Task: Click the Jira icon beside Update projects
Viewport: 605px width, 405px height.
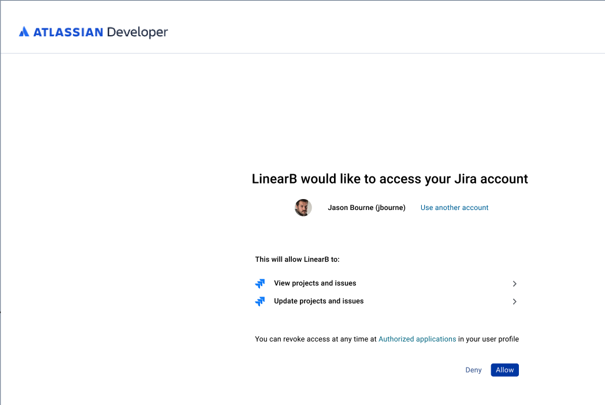Action: tap(260, 301)
